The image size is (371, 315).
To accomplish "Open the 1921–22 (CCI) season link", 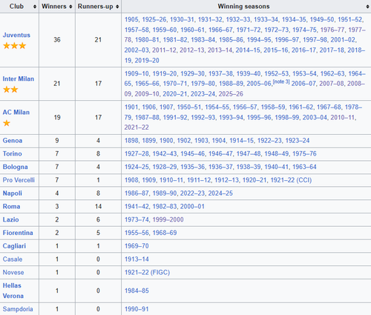I will pyautogui.click(x=291, y=180).
